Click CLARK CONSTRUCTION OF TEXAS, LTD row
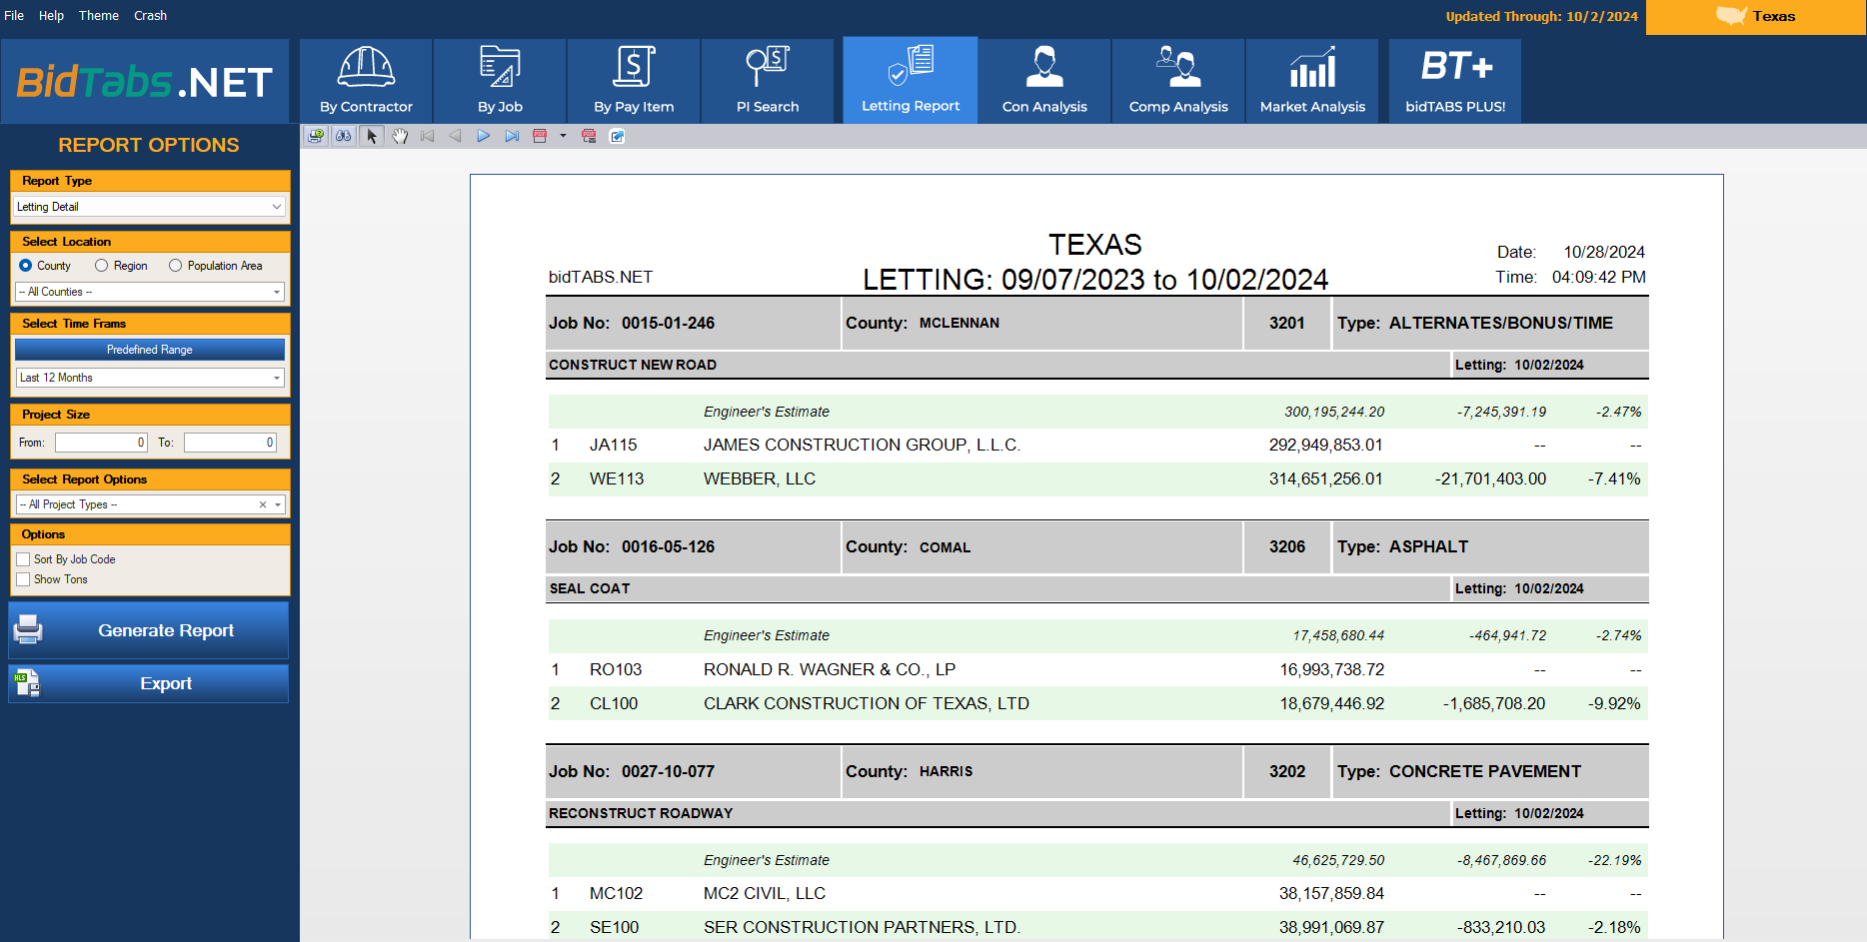 [1096, 703]
